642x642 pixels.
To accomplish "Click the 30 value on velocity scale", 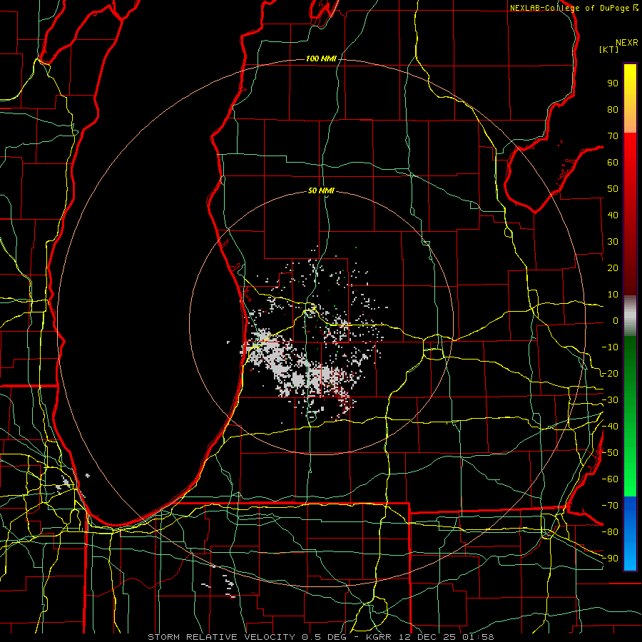I will (613, 242).
